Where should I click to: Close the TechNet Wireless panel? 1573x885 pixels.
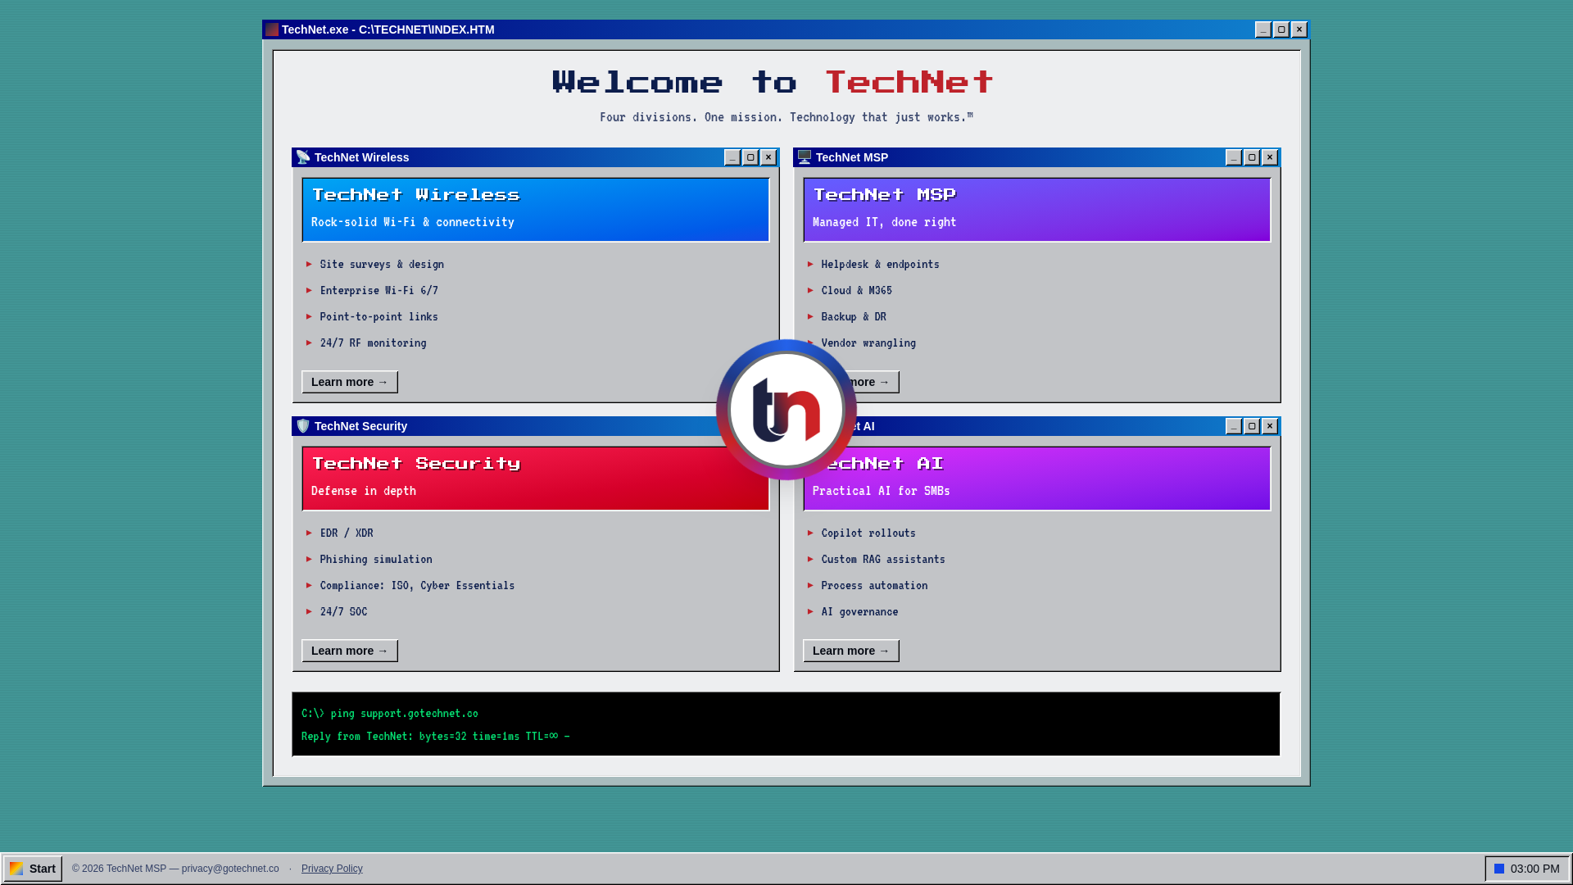coord(768,157)
